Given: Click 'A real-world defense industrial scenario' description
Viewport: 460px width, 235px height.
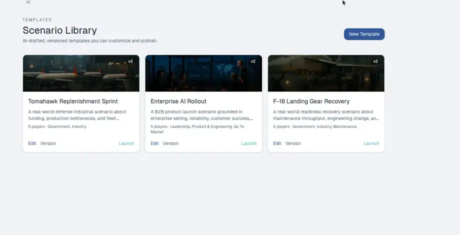Looking at the screenshot, I should point(77,115).
